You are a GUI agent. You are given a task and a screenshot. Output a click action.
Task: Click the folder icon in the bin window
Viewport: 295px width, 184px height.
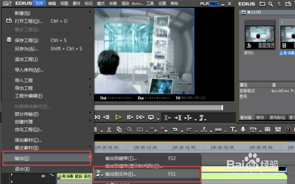click(x=262, y=4)
